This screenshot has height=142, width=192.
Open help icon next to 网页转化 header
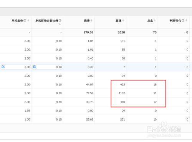(x=183, y=21)
